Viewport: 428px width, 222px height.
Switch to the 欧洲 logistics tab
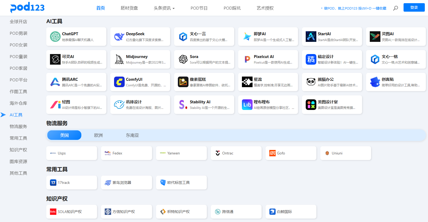tap(98, 135)
